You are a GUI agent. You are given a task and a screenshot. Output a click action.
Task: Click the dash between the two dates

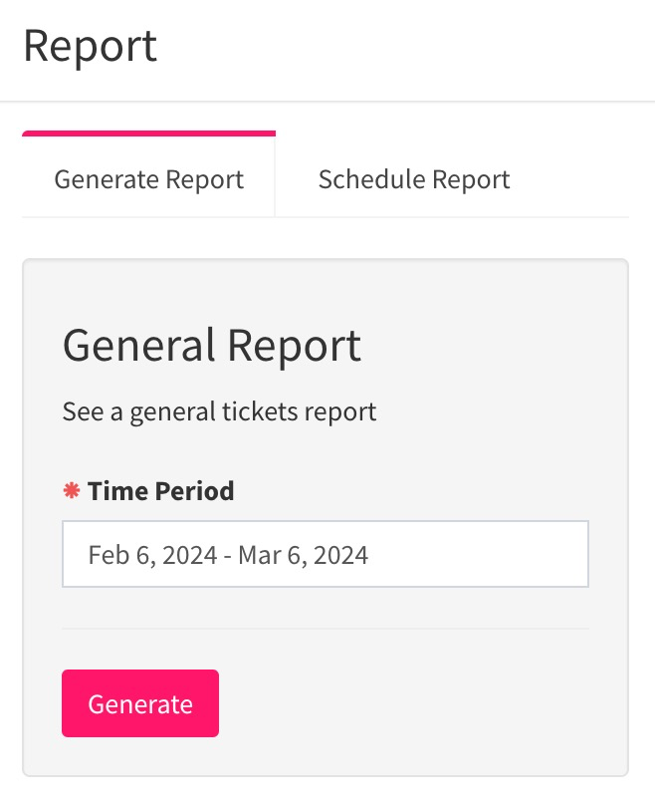pyautogui.click(x=228, y=556)
